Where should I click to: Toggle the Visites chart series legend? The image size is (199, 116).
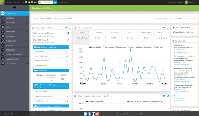131,47
